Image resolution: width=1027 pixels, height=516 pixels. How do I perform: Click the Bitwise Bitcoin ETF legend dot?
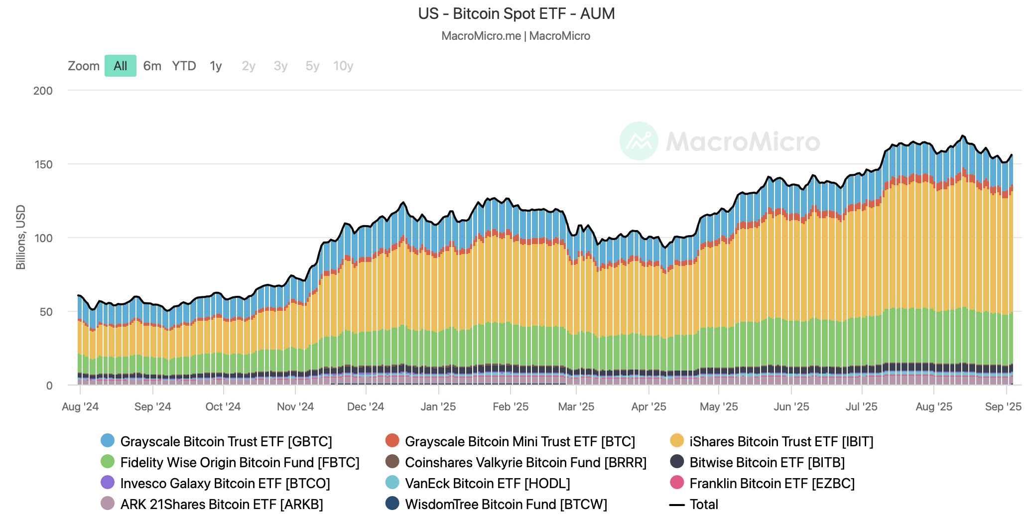pos(677,462)
